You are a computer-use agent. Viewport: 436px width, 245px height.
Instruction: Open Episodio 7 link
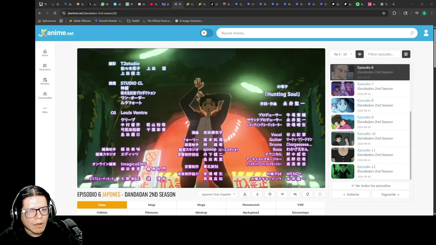click(365, 84)
